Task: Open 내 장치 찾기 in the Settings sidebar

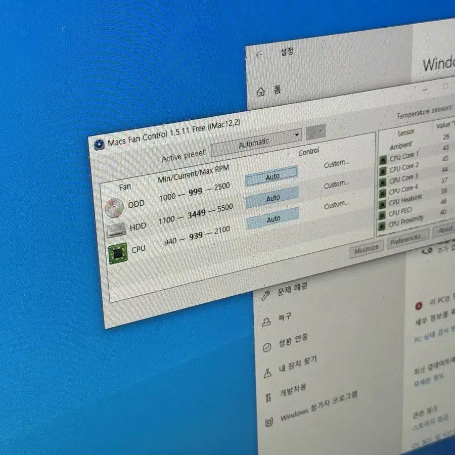Action: [x=298, y=364]
